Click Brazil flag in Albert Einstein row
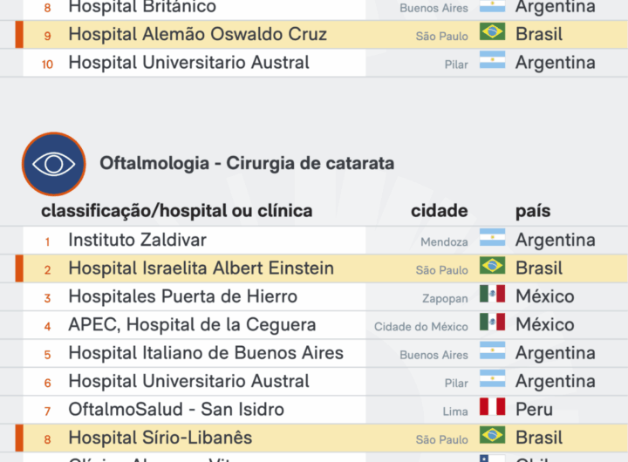The height and width of the screenshot is (462, 628). (492, 267)
